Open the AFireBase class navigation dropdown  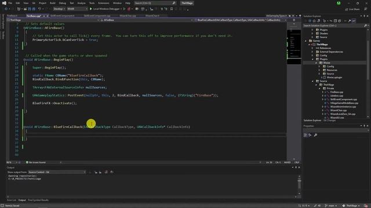[146, 20]
